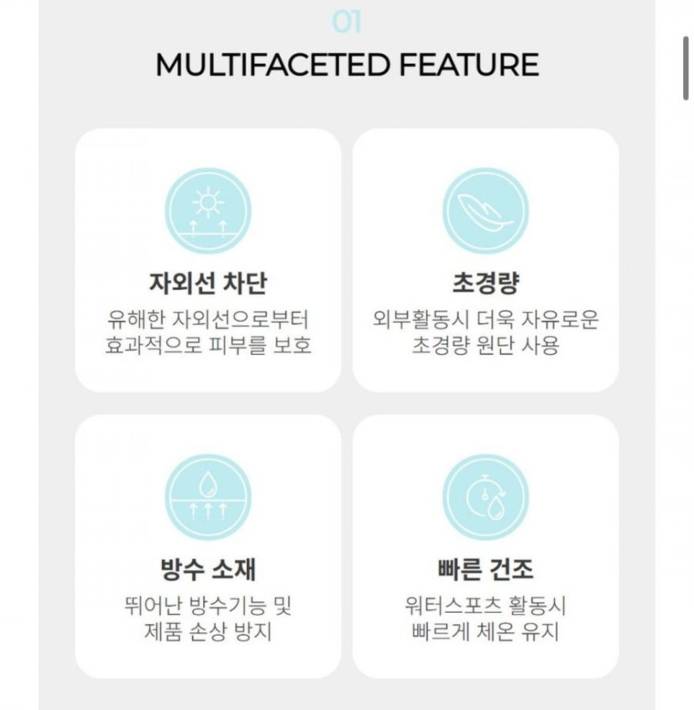Click the ultralight feather icon
694x710 pixels.
click(x=485, y=212)
